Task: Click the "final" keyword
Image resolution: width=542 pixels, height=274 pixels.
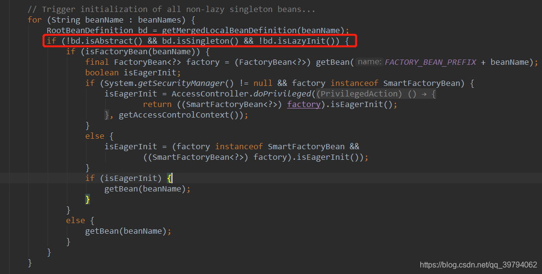Action: pos(97,62)
